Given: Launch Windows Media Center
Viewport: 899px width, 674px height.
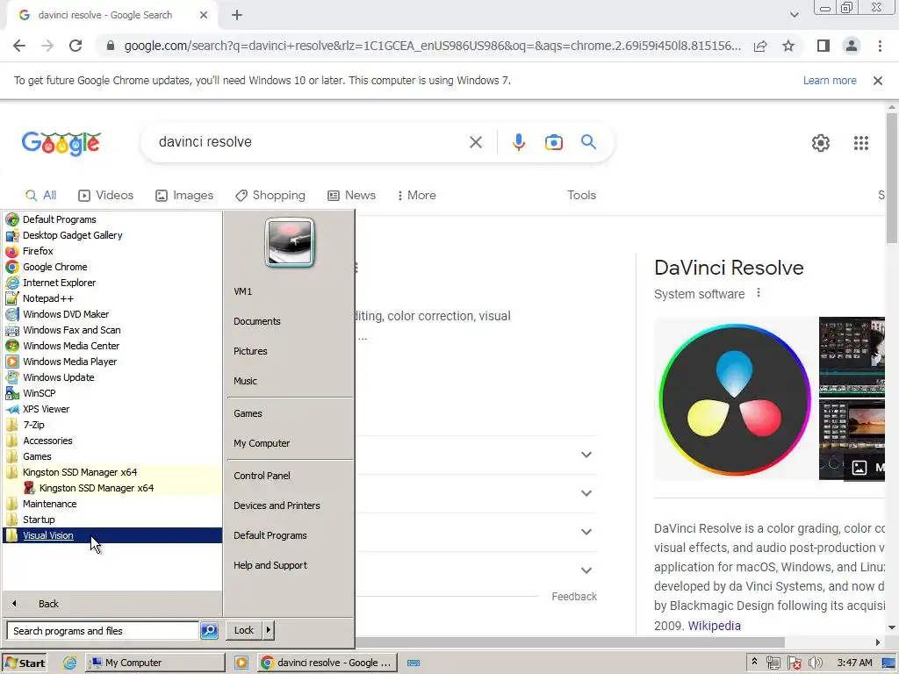Looking at the screenshot, I should (71, 346).
